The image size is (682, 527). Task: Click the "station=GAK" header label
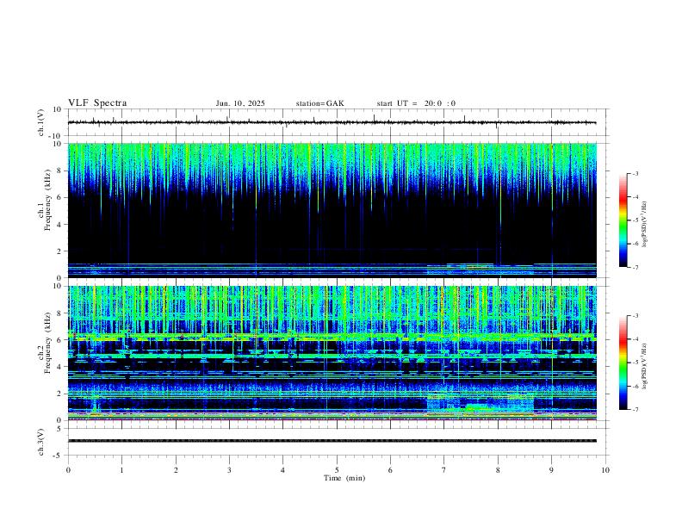click(319, 103)
